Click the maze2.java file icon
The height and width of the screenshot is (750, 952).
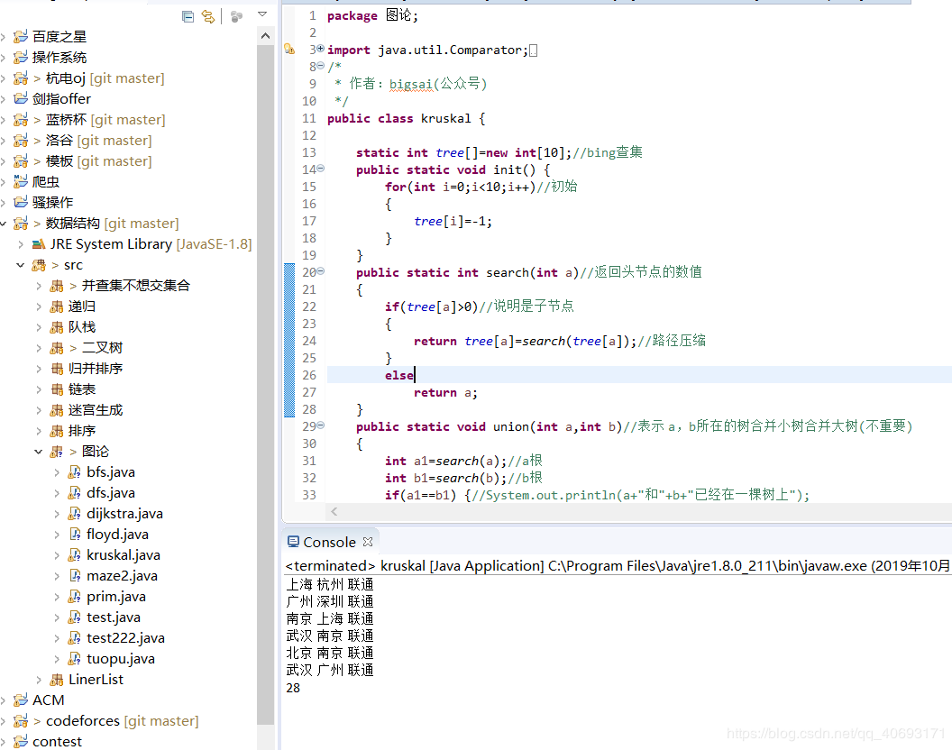(x=74, y=576)
